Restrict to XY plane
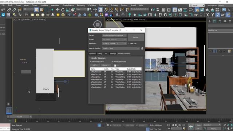 click(x=223, y=15)
